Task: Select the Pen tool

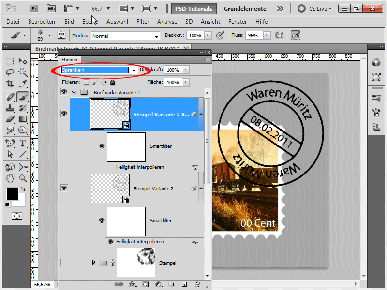Action: (x=10, y=143)
